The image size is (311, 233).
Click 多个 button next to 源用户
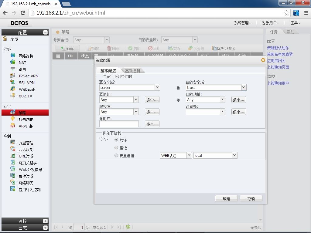click(x=152, y=124)
